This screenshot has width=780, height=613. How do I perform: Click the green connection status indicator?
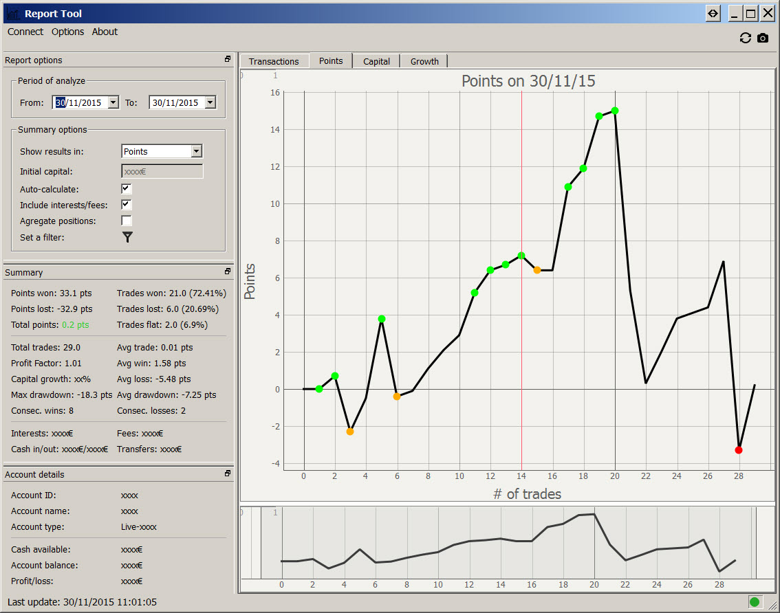tap(755, 602)
